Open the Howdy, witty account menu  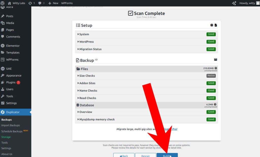pos(249,3)
